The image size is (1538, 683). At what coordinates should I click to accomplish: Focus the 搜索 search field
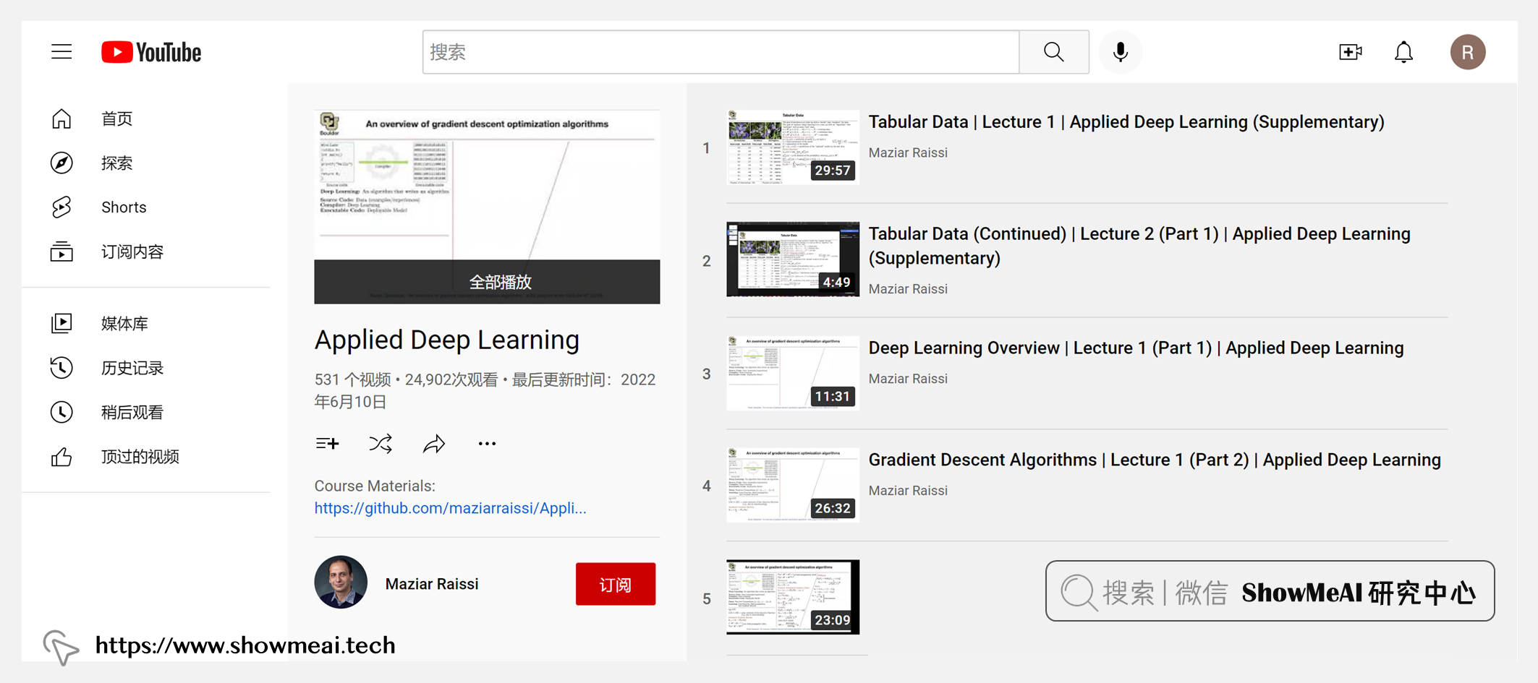tap(721, 52)
